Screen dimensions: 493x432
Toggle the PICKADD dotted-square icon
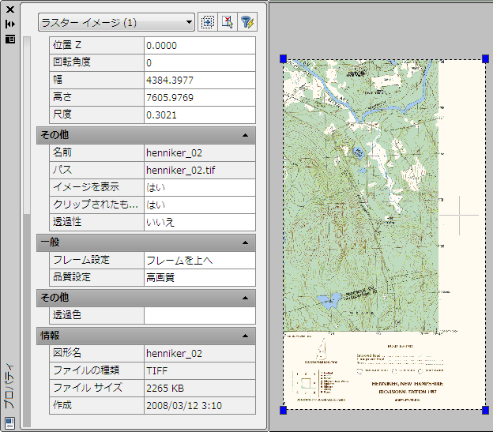pyautogui.click(x=207, y=22)
